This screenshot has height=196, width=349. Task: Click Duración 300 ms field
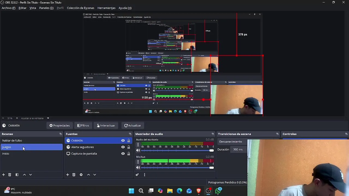pyautogui.click(x=239, y=149)
